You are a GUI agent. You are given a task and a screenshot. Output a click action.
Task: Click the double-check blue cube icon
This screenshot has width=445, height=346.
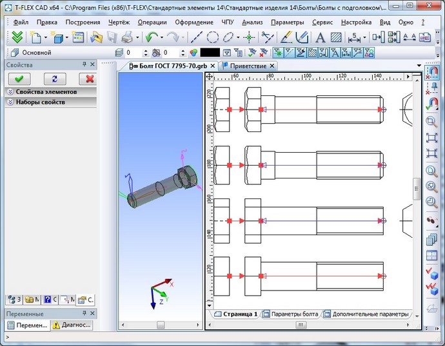[x=431, y=289]
